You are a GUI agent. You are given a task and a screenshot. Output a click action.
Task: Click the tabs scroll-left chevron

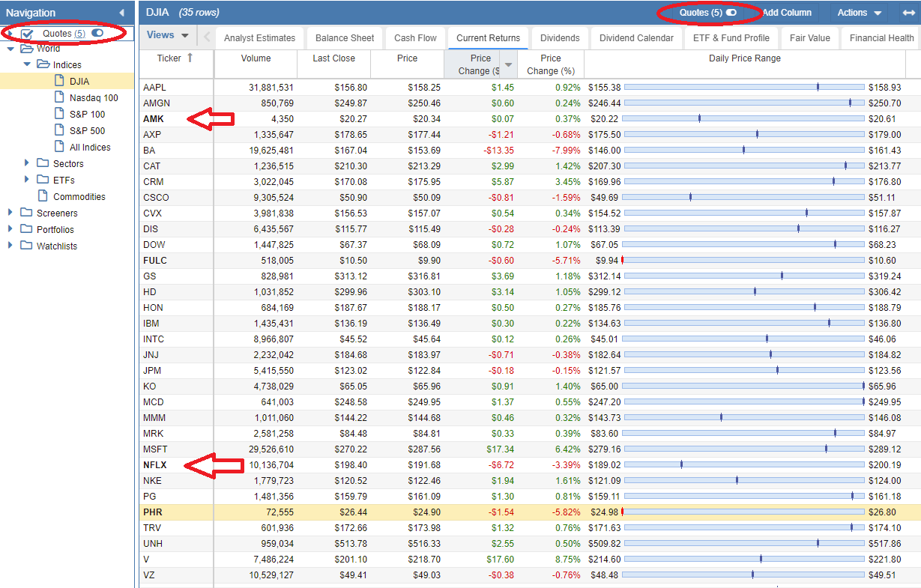(207, 37)
